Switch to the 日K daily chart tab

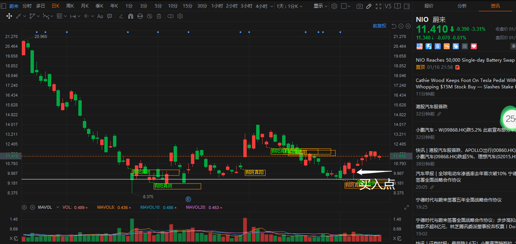tap(56, 6)
